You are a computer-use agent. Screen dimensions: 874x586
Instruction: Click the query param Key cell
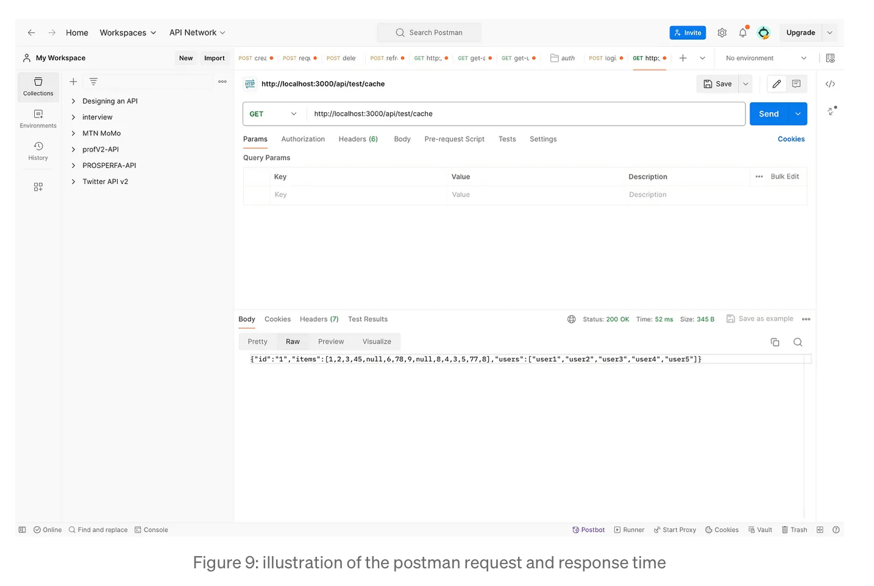(x=359, y=195)
